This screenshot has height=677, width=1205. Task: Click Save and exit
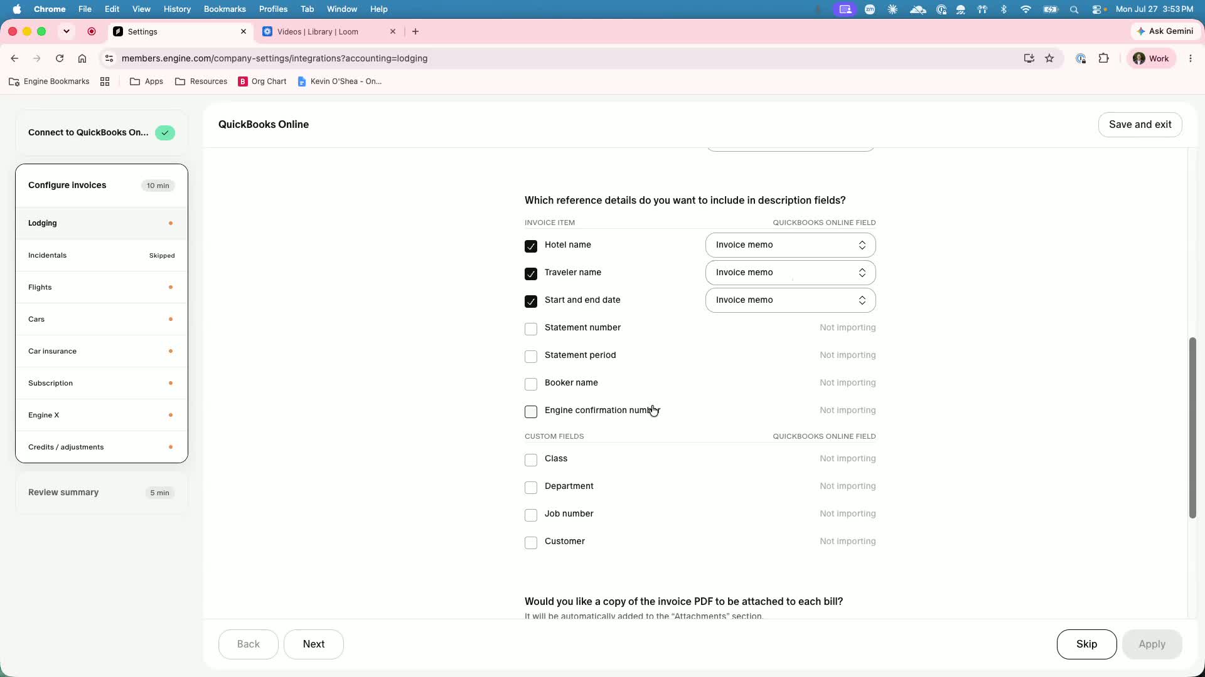point(1140,124)
